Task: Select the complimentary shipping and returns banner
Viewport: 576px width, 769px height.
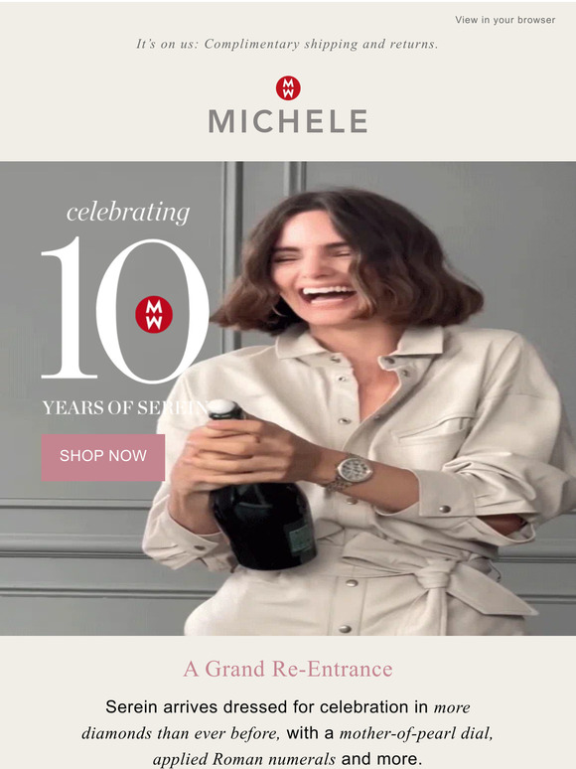Action: coord(287,44)
